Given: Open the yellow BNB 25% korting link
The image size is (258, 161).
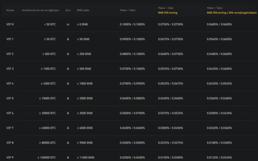Looking at the screenshot, I should click(x=168, y=12).
